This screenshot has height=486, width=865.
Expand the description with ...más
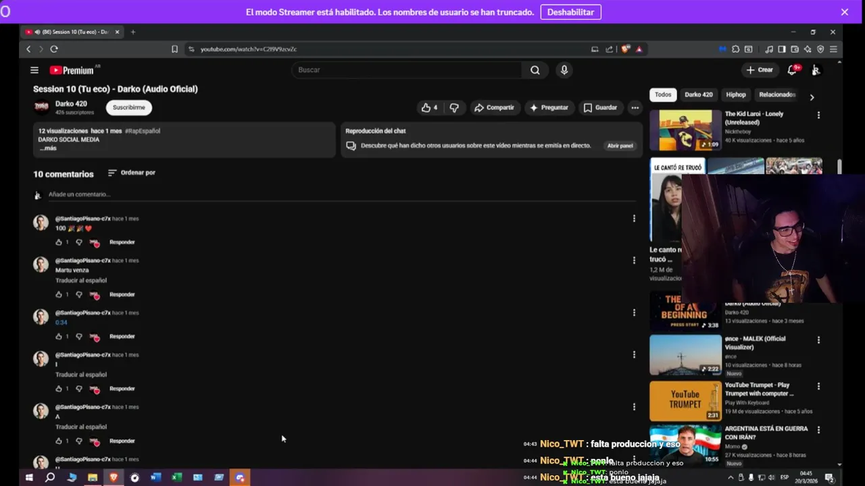click(x=47, y=148)
